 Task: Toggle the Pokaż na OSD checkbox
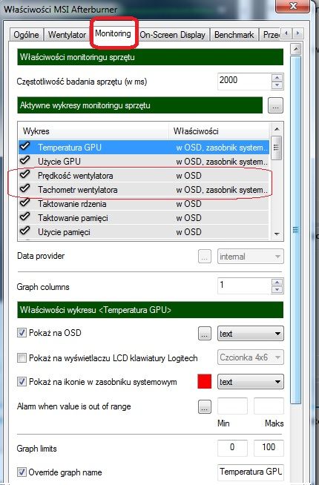coord(22,333)
